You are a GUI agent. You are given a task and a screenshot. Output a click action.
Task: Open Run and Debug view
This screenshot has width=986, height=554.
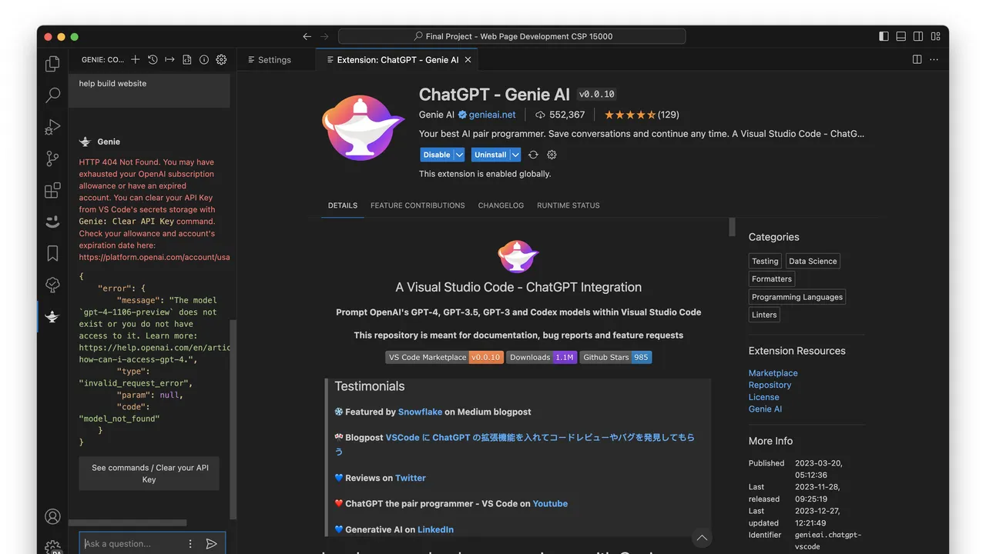coord(52,127)
